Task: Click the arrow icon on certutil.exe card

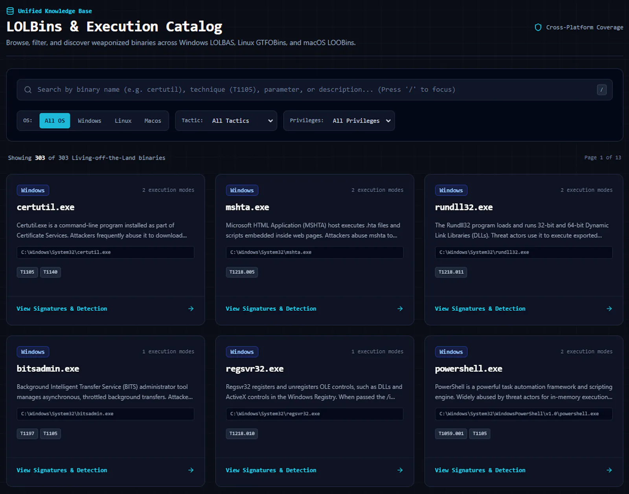Action: [191, 309]
